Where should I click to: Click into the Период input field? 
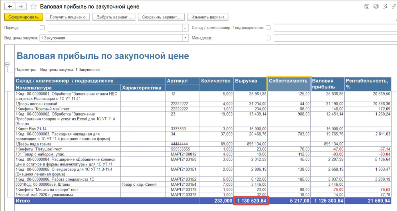(115, 28)
